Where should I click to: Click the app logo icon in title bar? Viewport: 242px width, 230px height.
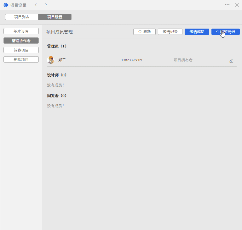pos(6,5)
